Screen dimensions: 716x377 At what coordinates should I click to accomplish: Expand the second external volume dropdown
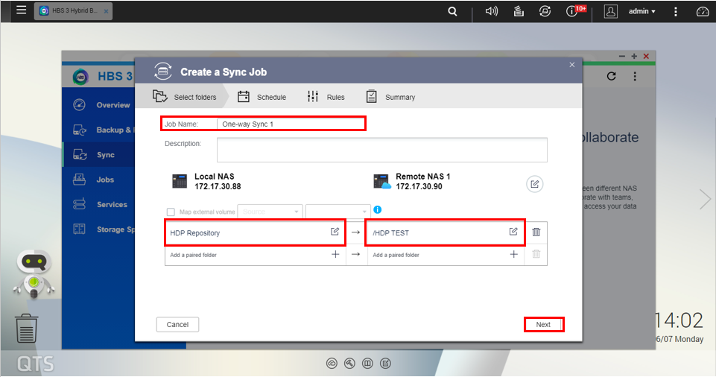pyautogui.click(x=338, y=212)
